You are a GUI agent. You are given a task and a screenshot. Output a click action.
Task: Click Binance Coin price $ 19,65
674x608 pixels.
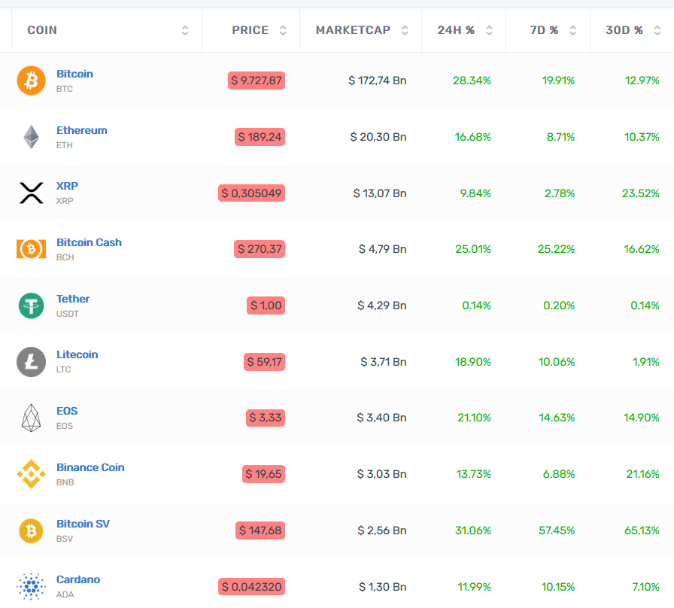click(263, 474)
